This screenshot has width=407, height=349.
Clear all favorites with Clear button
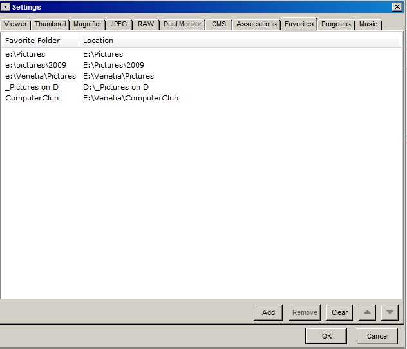click(x=339, y=312)
